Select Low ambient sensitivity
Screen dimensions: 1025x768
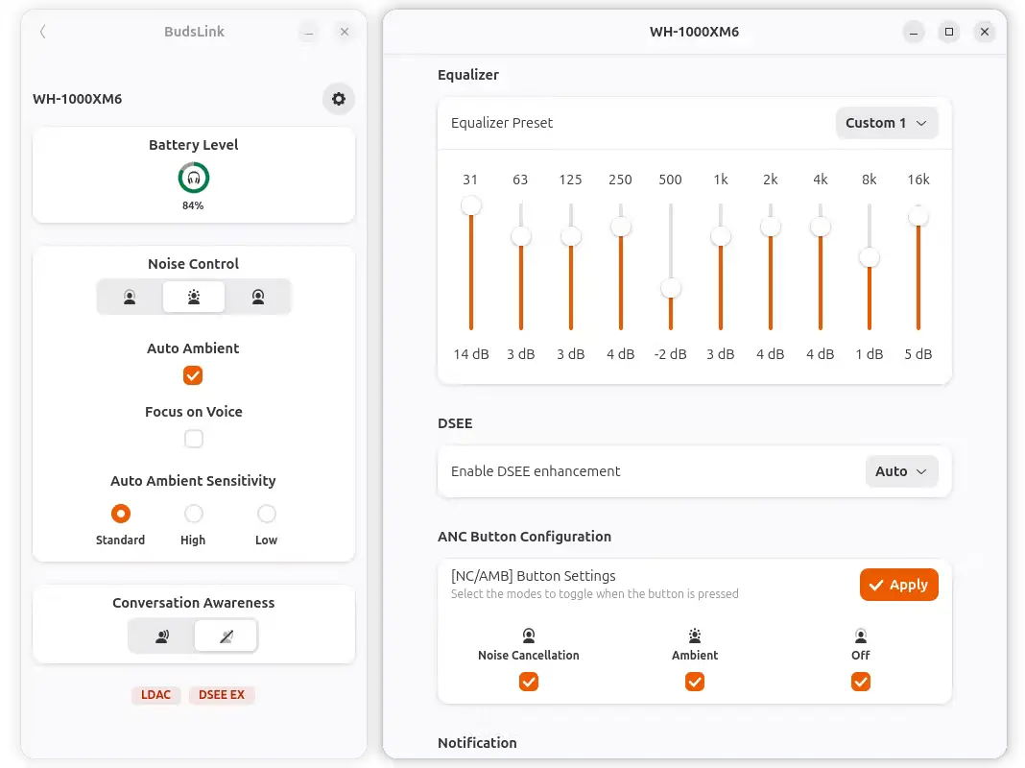pos(266,514)
